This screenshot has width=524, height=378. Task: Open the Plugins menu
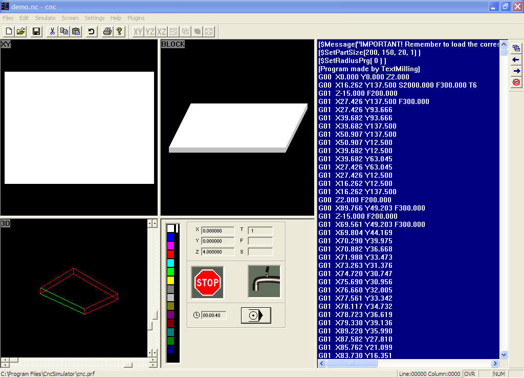pyautogui.click(x=136, y=18)
